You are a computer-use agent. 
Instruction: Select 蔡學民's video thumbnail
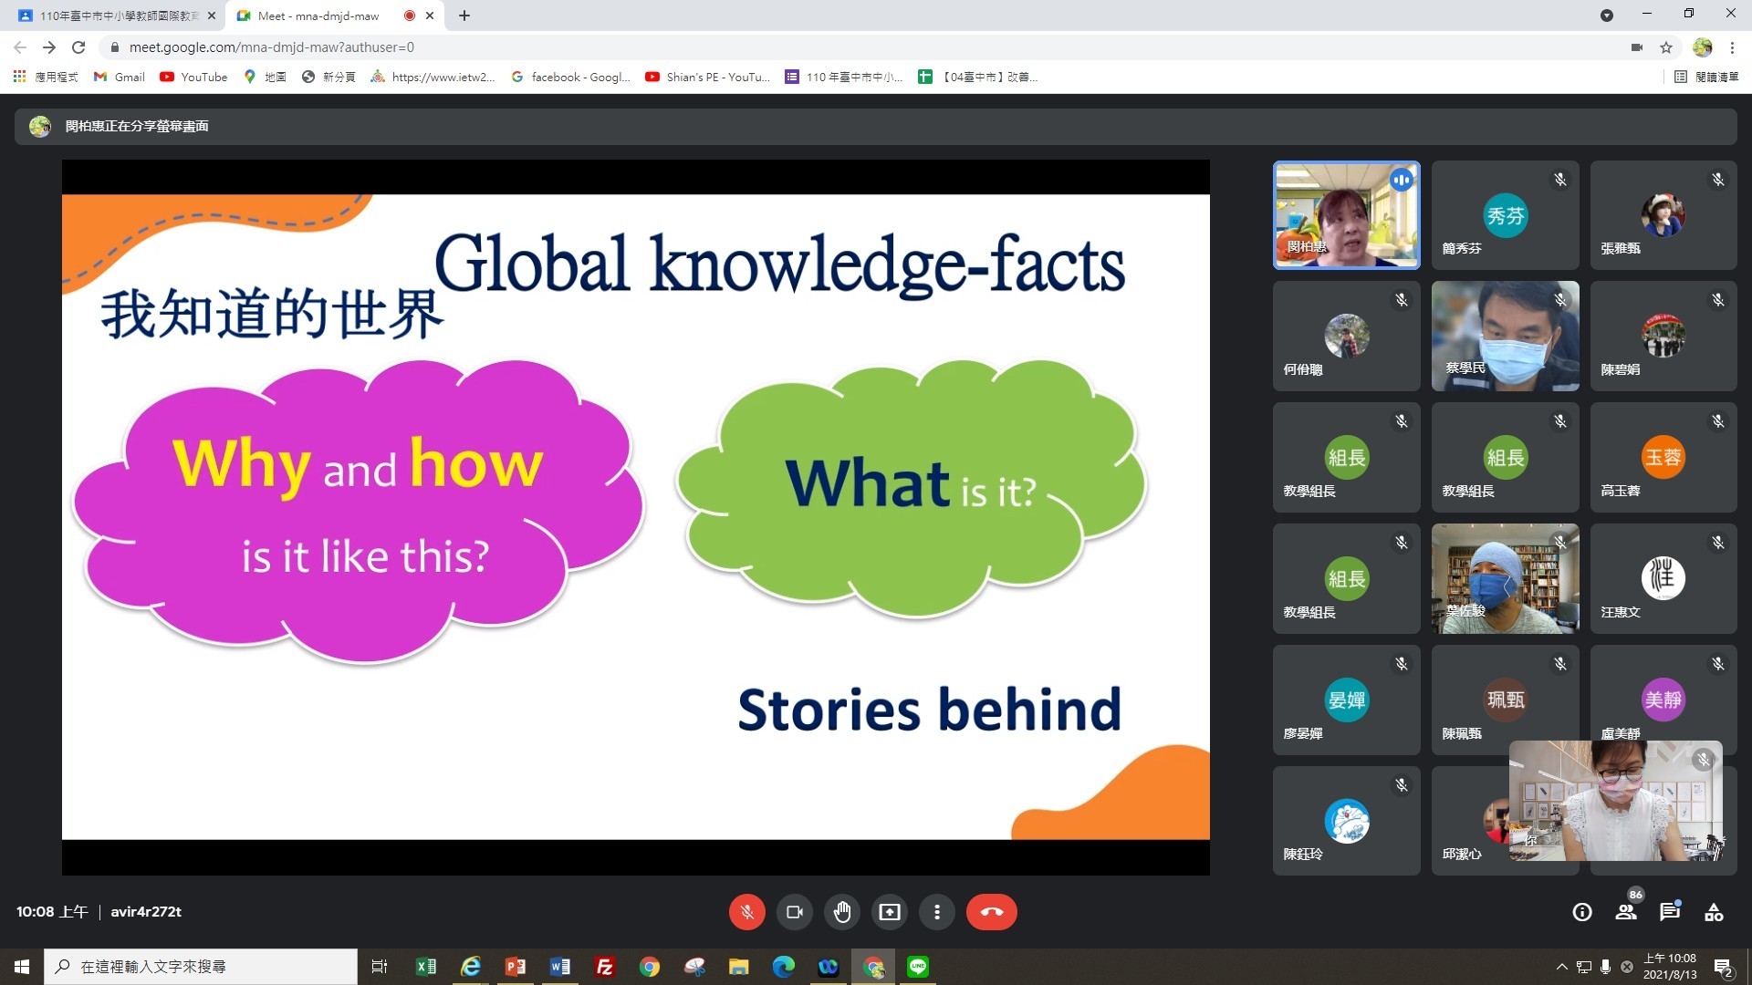tap(1505, 336)
